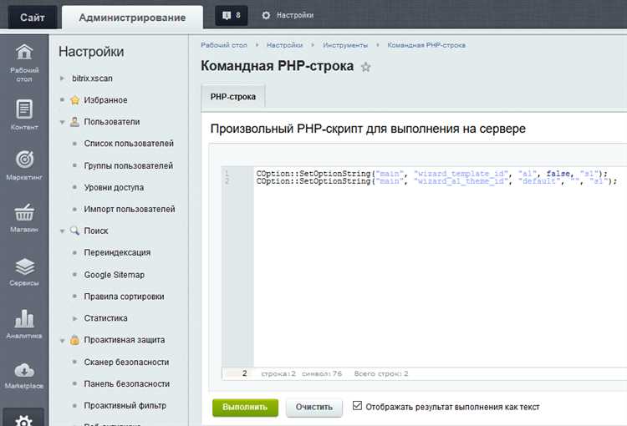Expand the bitrix.xscan tree node
Image resolution: width=627 pixels, height=426 pixels.
pos(62,79)
